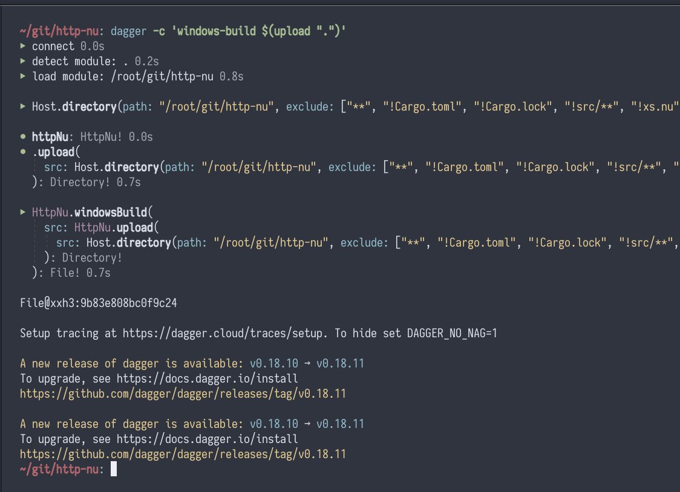Open the first GitHub v0.18.11 release link

pos(183,393)
